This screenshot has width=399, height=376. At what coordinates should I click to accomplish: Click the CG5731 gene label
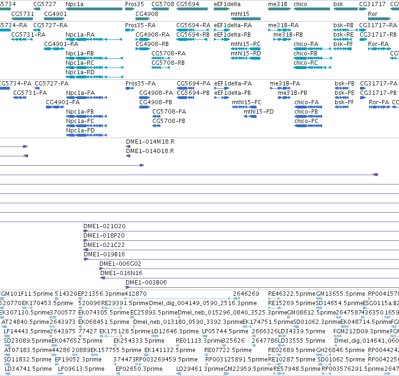click(x=23, y=14)
